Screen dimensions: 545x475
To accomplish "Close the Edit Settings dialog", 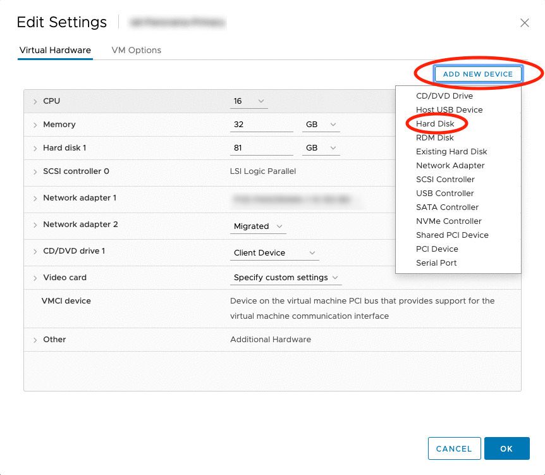I will click(524, 23).
